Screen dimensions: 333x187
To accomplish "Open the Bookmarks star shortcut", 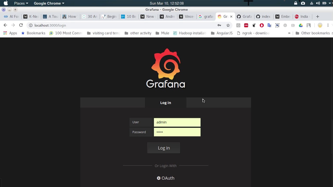I will pos(33,33).
